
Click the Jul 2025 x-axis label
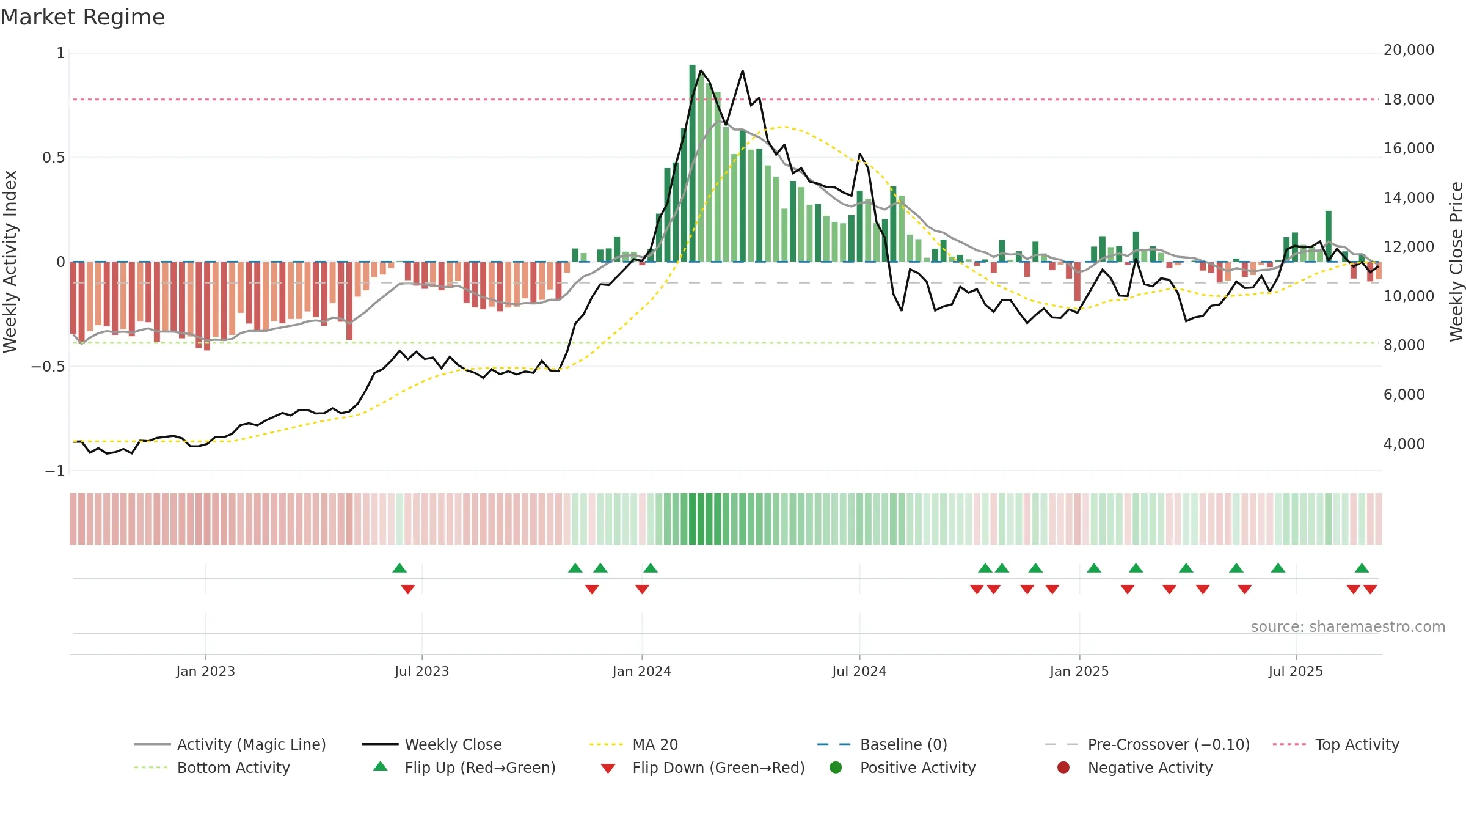[1296, 671]
